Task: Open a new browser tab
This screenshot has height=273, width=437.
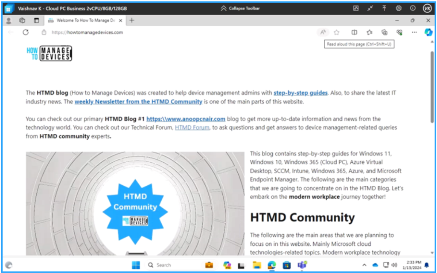Action: 132,20
